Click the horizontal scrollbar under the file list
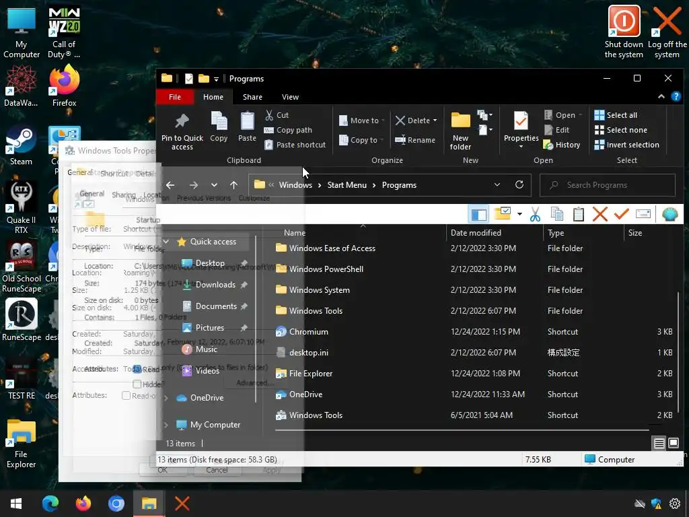Viewport: 689px width, 517px height. point(462,430)
